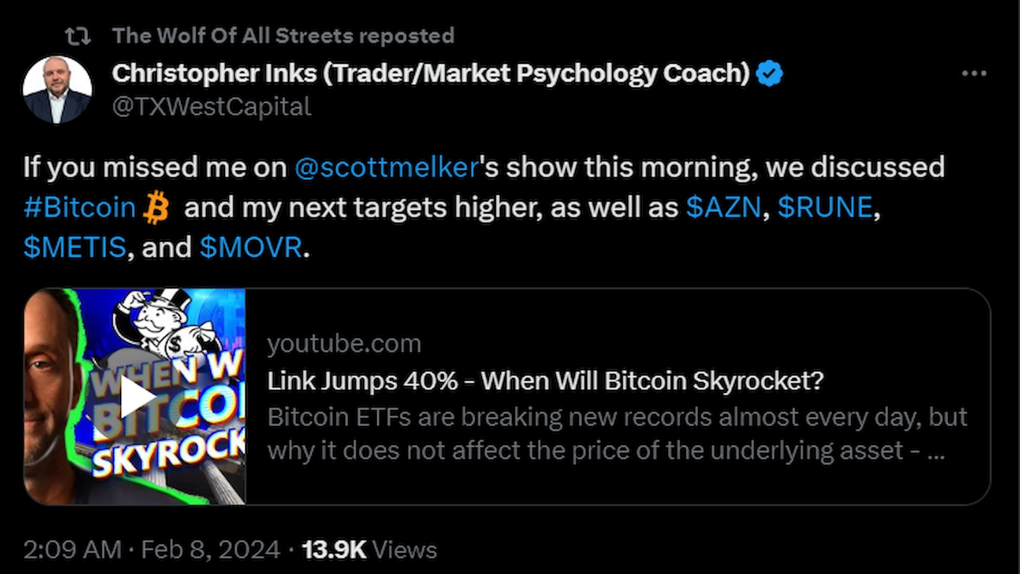The image size is (1020, 574).
Task: Open the youtube.com source link
Action: 344,343
